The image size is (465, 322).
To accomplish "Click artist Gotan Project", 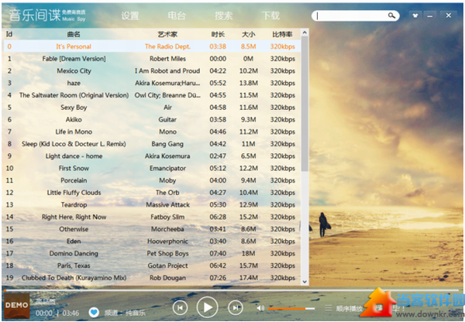I will click(x=167, y=265).
